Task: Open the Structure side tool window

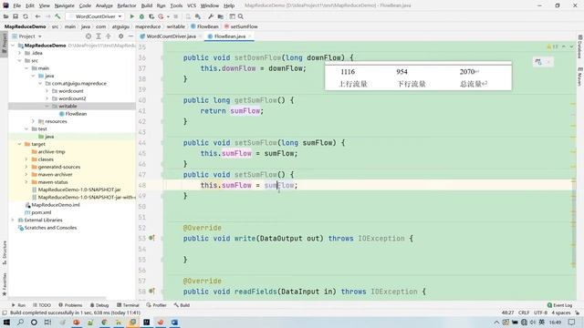Action: (5, 253)
